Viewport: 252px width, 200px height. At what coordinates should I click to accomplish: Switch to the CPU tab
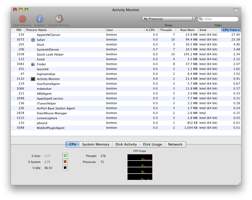(x=72, y=144)
